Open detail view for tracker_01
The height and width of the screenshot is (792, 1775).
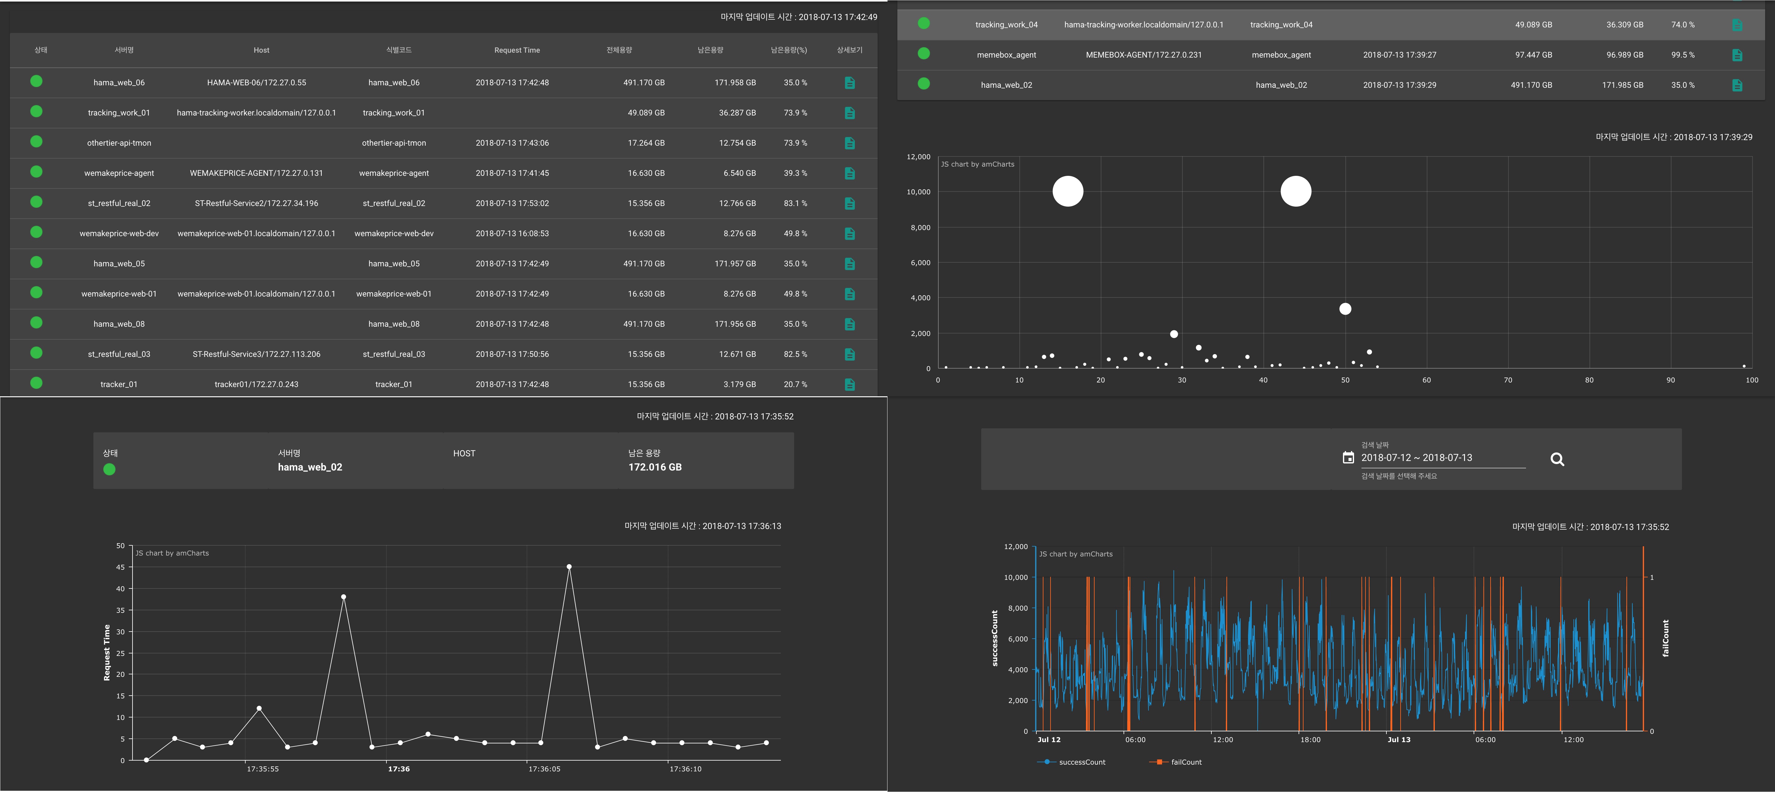(850, 384)
